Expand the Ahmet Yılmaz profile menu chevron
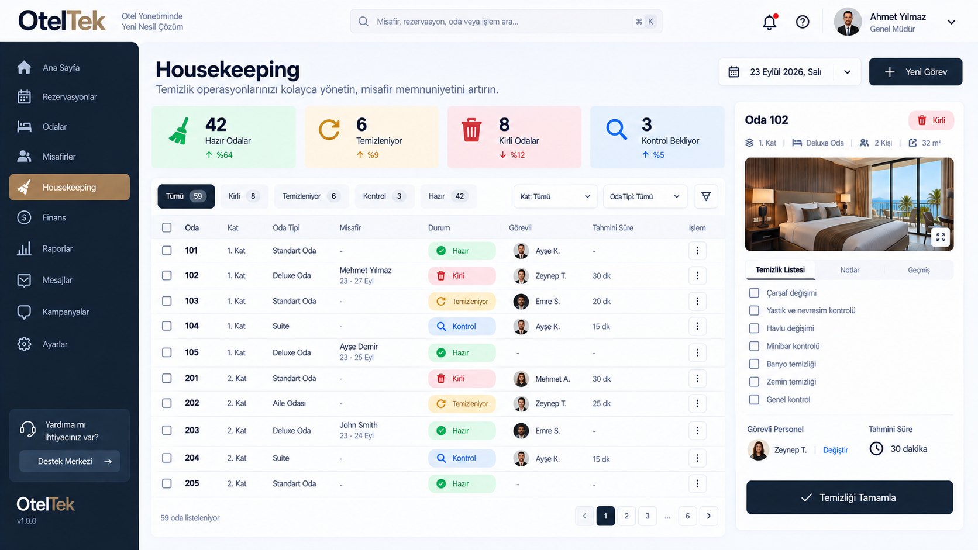Screen dimensions: 978x550 coord(951,22)
